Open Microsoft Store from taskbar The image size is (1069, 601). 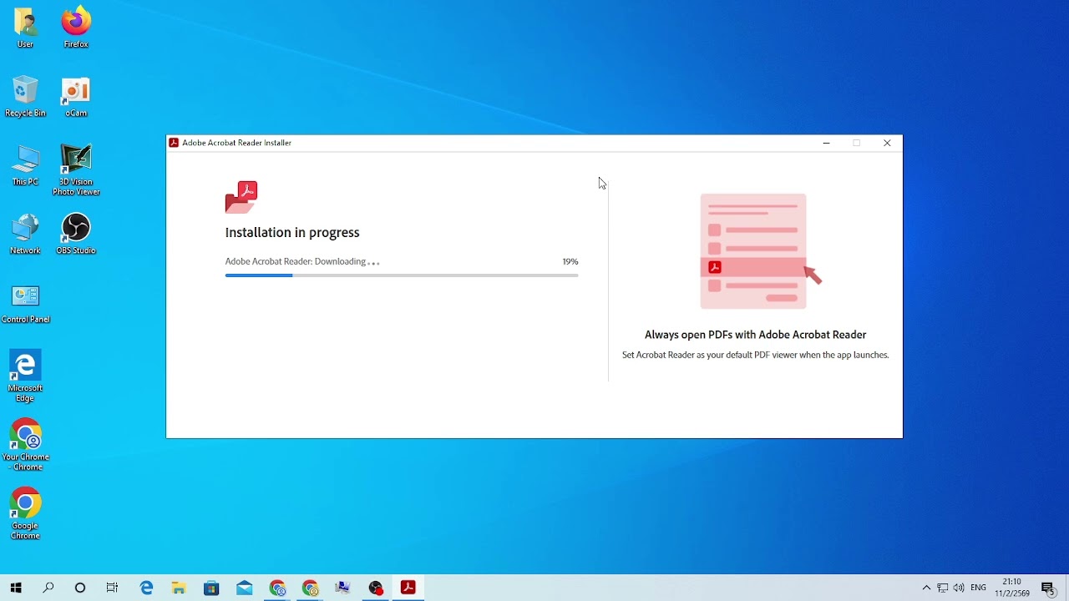[211, 588]
